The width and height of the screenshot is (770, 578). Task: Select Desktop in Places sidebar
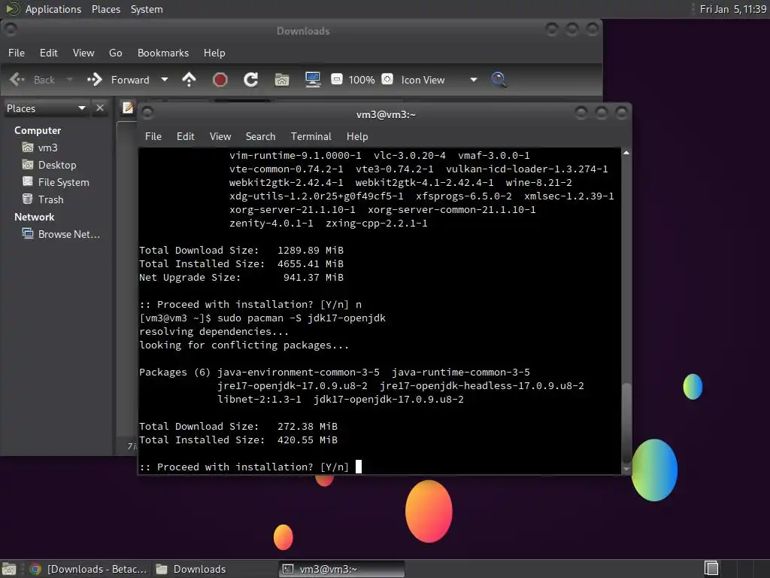click(x=49, y=165)
